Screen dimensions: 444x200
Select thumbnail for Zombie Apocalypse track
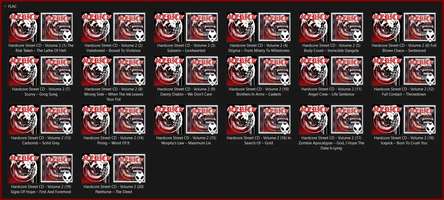(x=331, y=120)
